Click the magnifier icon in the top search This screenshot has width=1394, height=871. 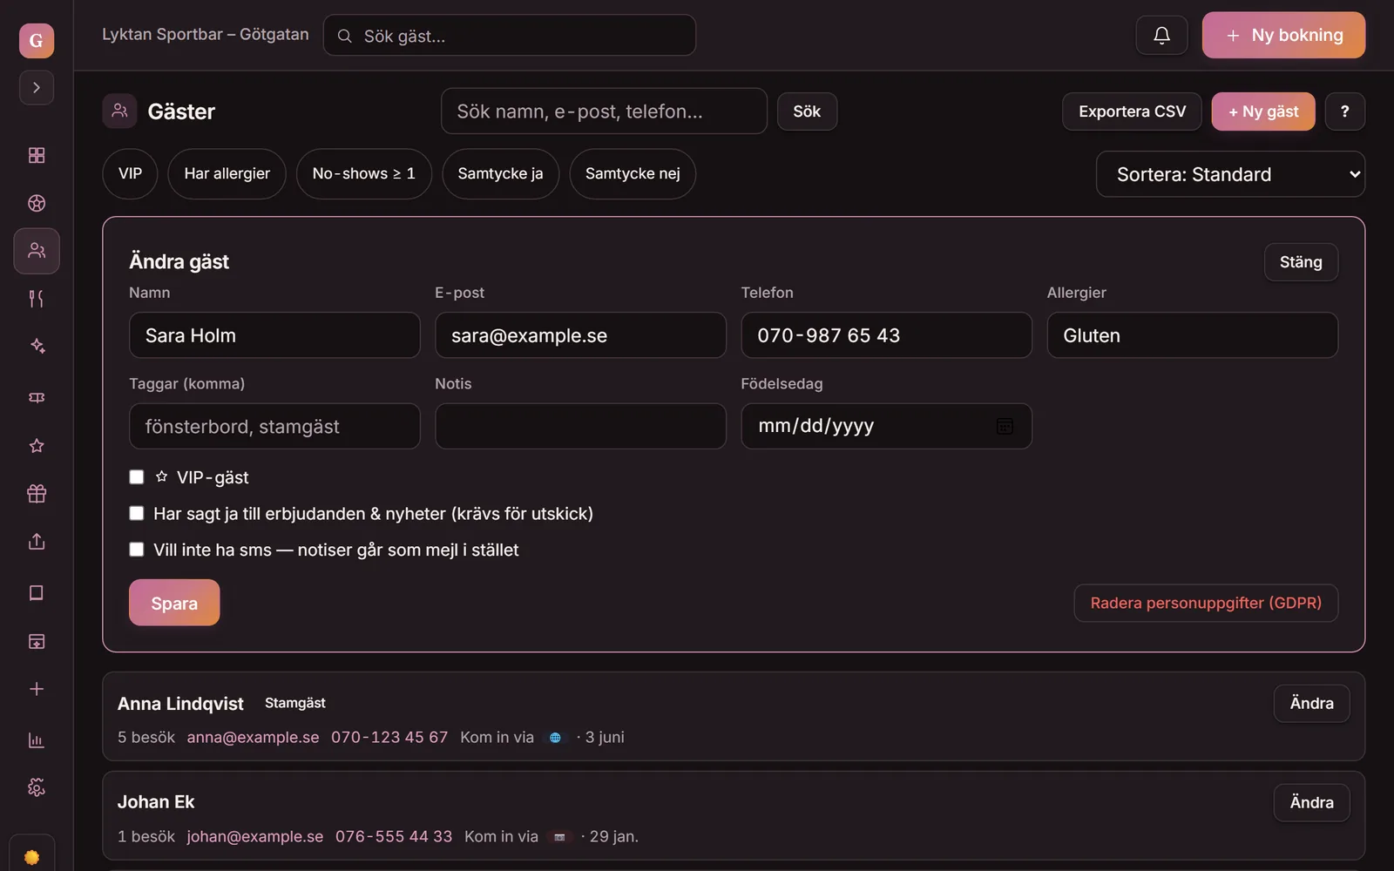pos(345,36)
